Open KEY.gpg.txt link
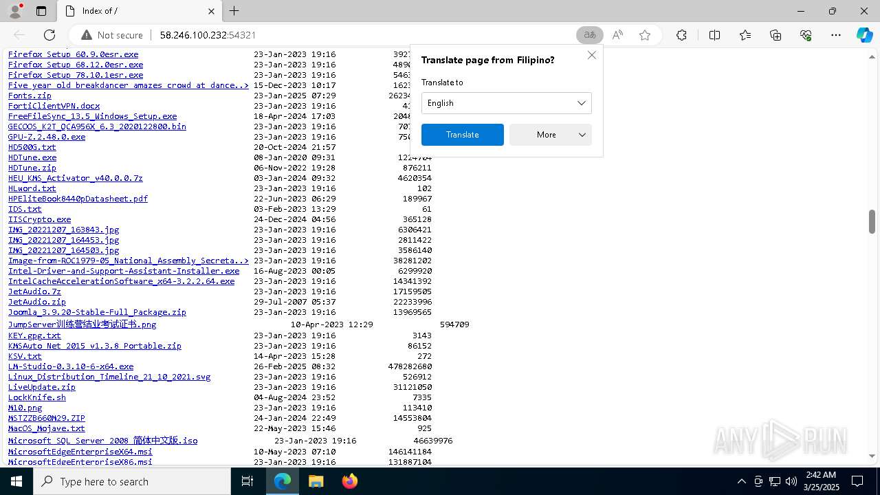The height and width of the screenshot is (495, 880). click(34, 335)
